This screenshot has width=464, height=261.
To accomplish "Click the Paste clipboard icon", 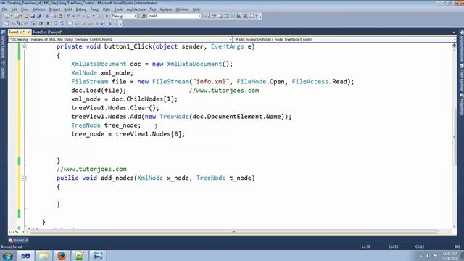I will point(60,16).
